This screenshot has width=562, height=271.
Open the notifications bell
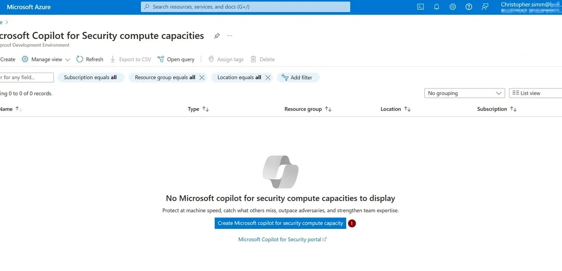tap(436, 7)
